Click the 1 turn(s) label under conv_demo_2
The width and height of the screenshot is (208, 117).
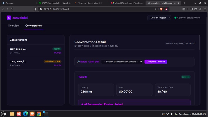pyautogui.click(x=58, y=53)
